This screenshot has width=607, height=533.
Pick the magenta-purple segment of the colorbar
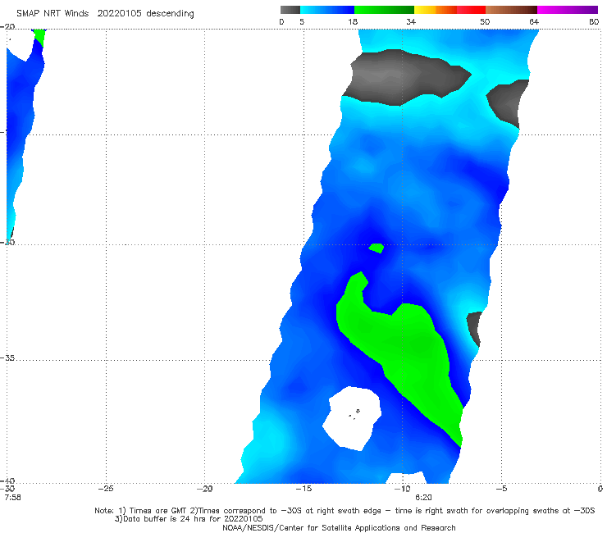coord(568,10)
